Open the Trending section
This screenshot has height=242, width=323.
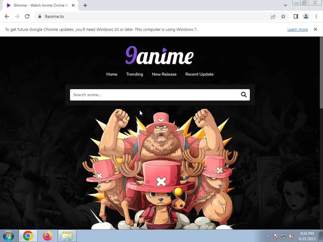134,74
